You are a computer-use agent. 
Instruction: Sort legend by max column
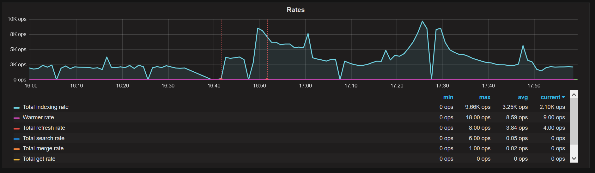point(485,97)
